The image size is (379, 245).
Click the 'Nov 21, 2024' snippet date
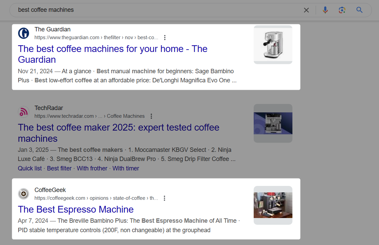pos(35,71)
